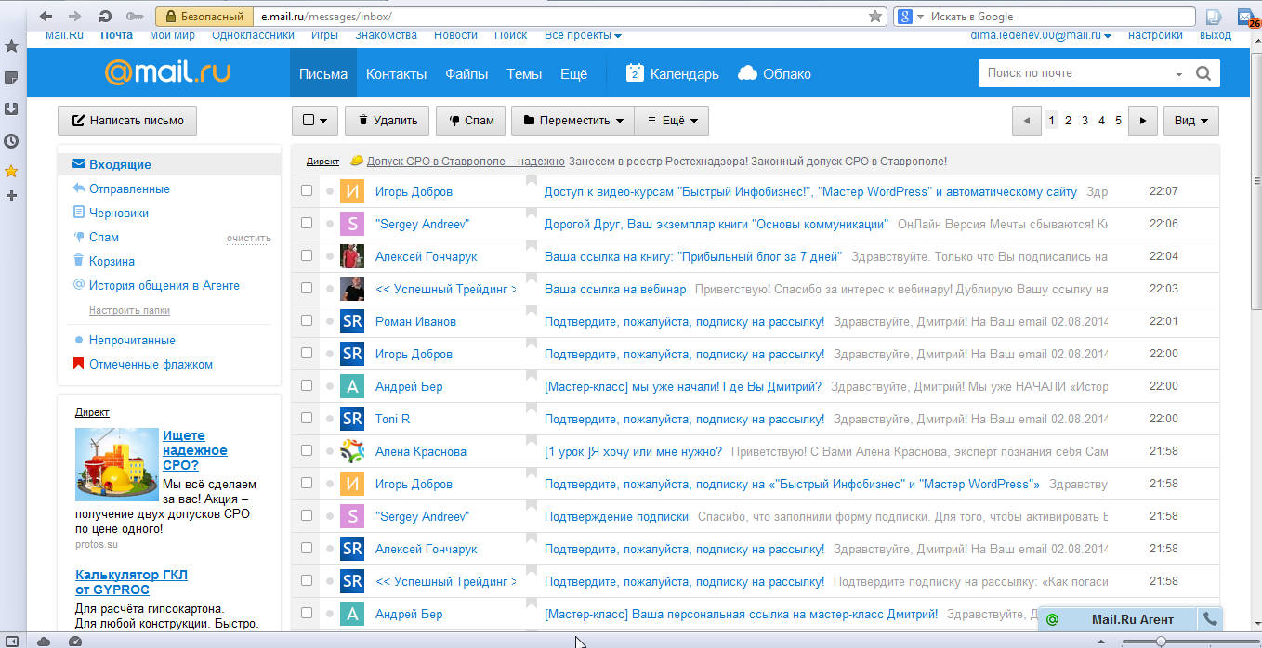Check the Toni R email checkbox
This screenshot has height=648, width=1262.
(x=307, y=419)
